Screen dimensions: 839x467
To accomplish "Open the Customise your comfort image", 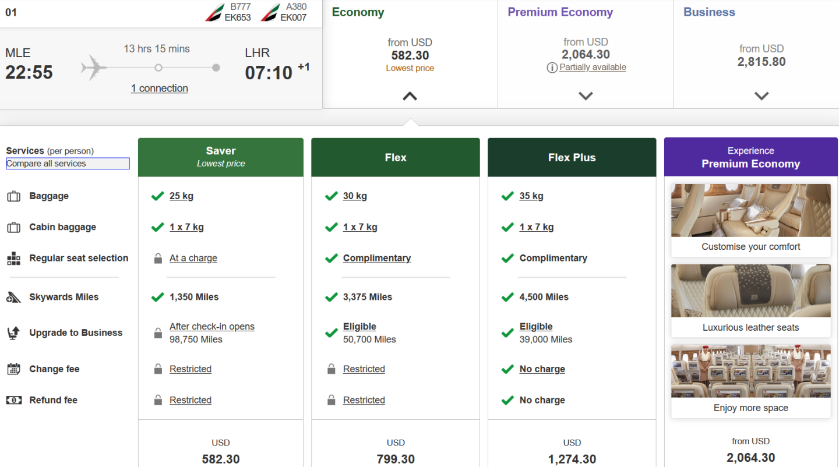I will [750, 211].
